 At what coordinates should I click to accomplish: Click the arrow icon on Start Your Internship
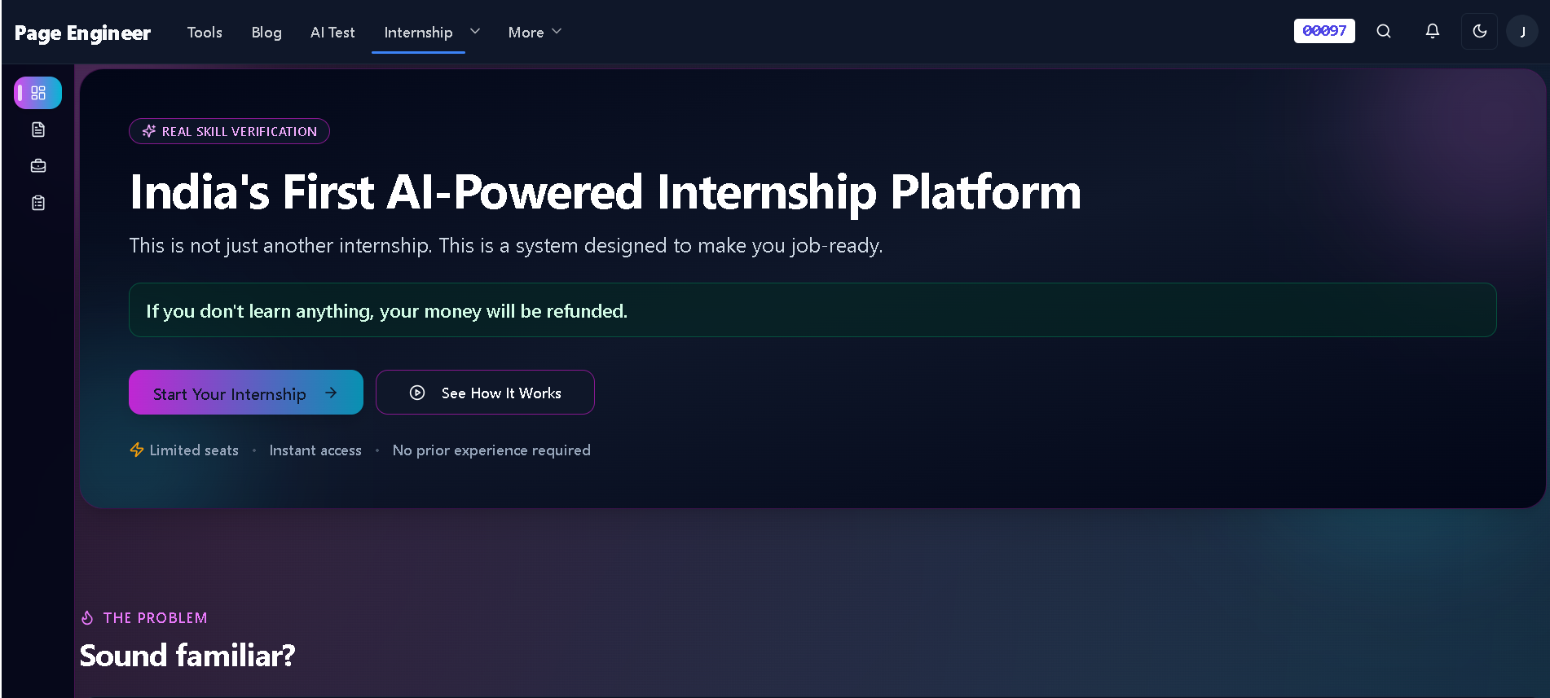[331, 393]
